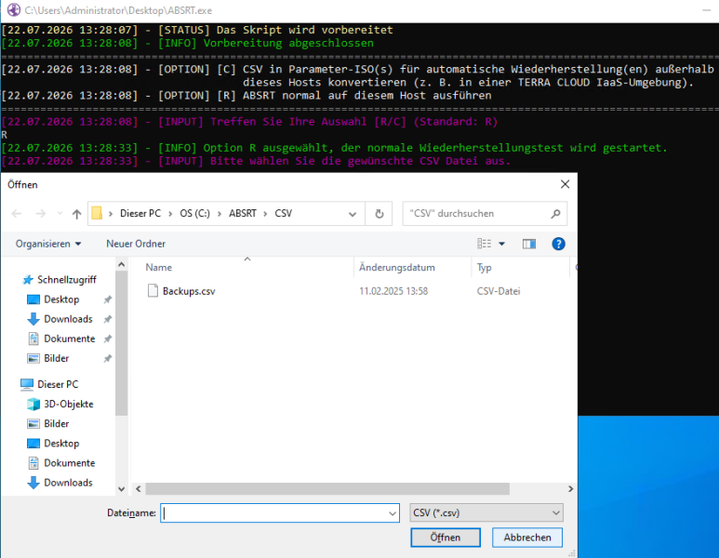This screenshot has width=719, height=558.
Task: Click file list scroll right arrow
Action: (x=571, y=489)
